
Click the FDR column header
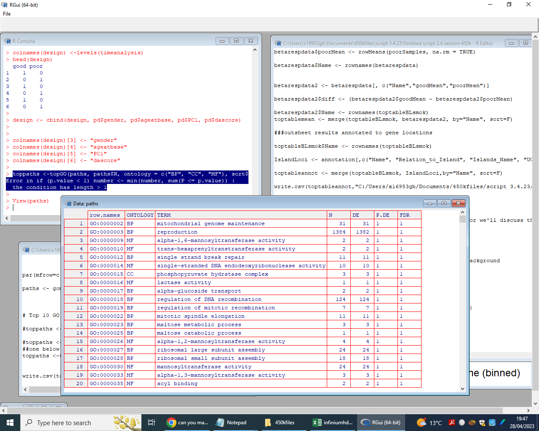pyautogui.click(x=409, y=215)
